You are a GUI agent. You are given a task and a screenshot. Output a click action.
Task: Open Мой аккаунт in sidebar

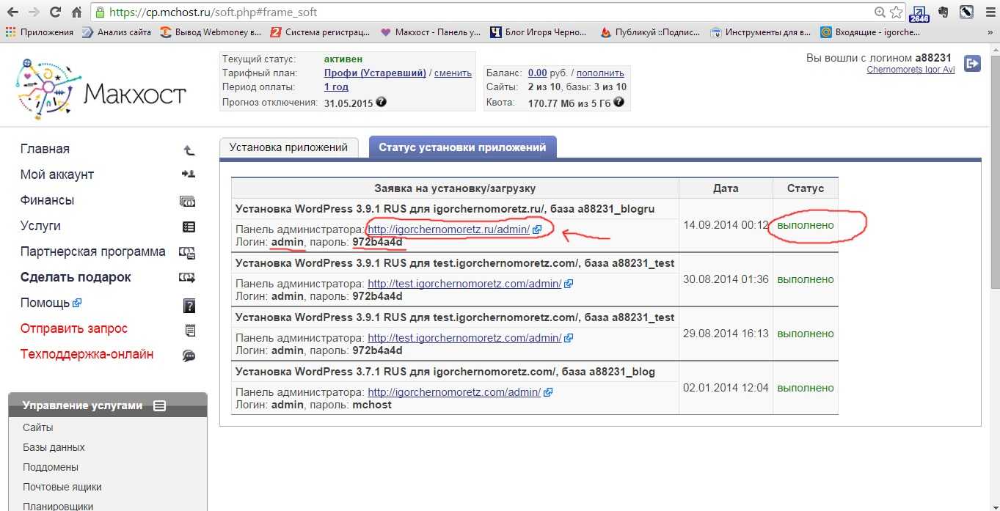coord(57,174)
